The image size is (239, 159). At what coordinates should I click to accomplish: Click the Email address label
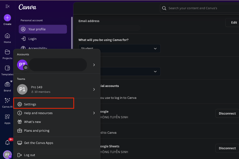pos(89,21)
